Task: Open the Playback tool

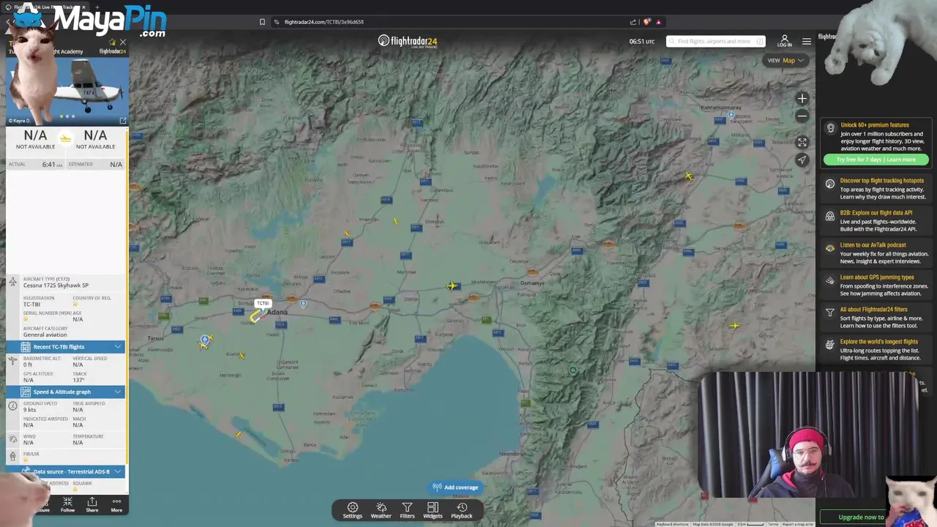Action: click(x=461, y=510)
